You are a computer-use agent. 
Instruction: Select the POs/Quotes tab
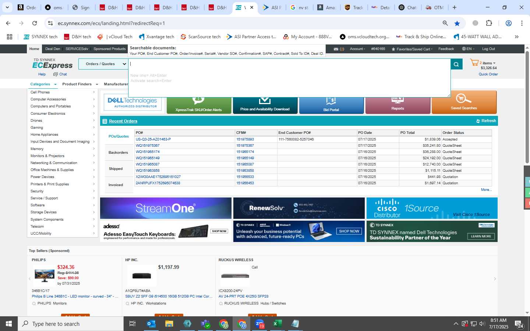pos(119,136)
